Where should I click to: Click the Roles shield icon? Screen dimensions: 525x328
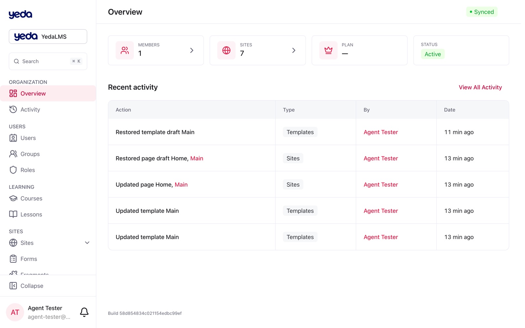13,170
